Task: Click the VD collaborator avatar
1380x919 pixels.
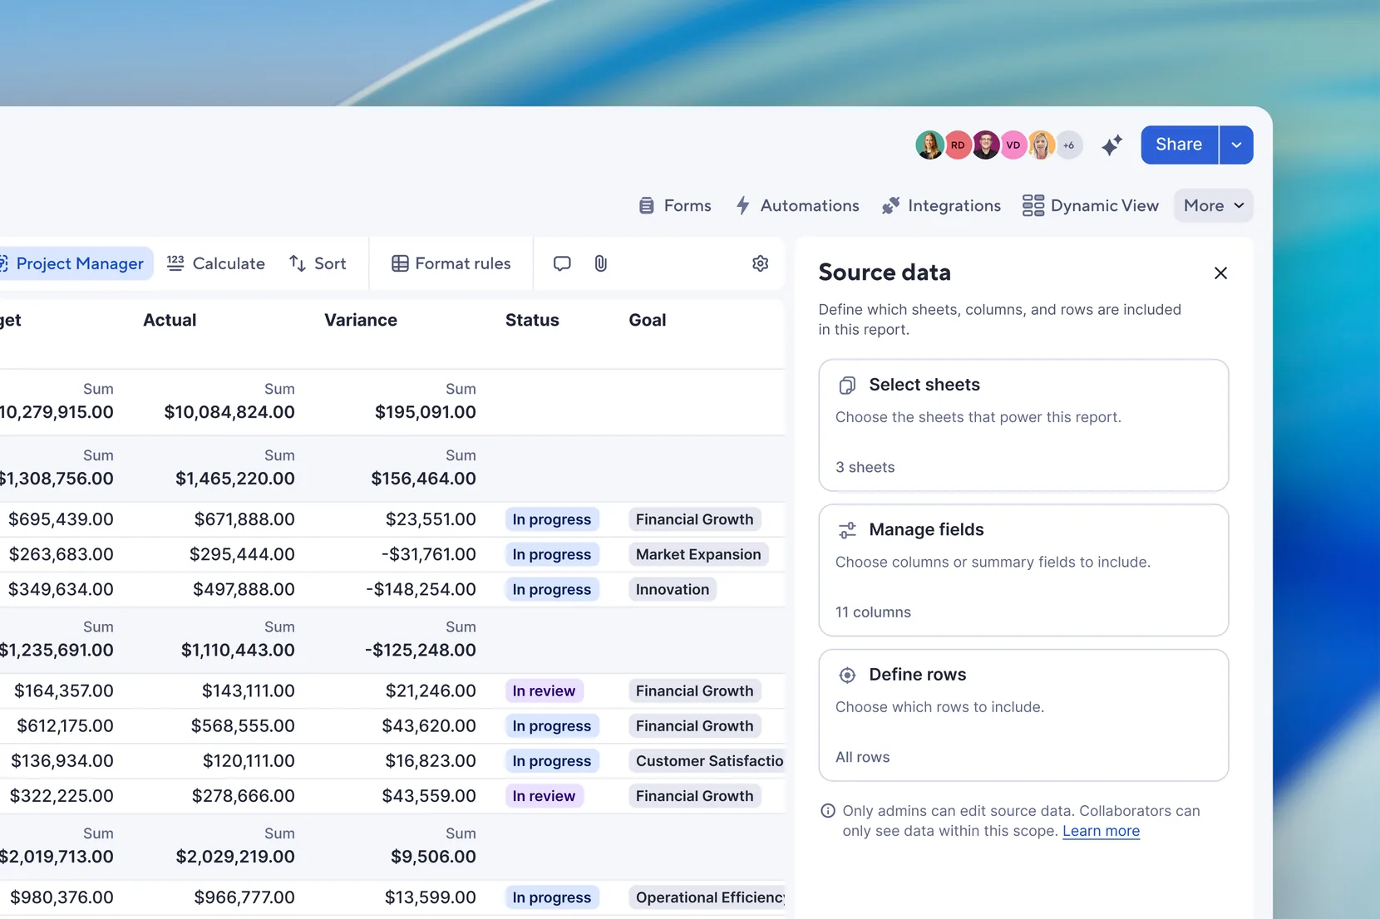Action: point(1013,145)
